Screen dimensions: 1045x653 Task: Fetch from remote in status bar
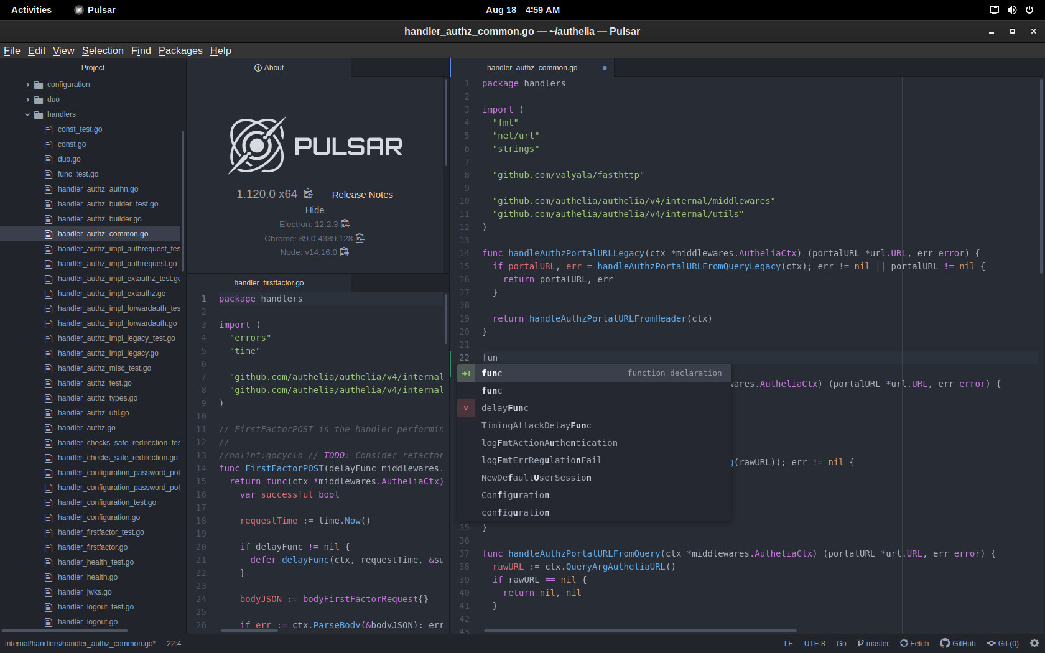click(x=914, y=644)
